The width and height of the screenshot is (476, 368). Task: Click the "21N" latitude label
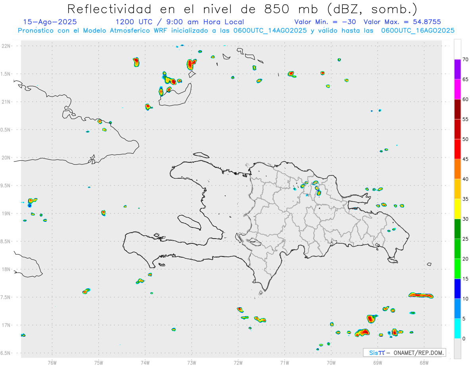point(7,102)
